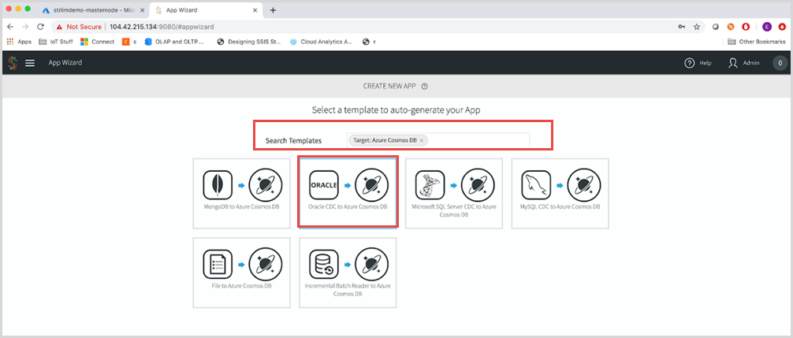Close the App Wizard browser tab
This screenshot has width=793, height=338.
[255, 10]
